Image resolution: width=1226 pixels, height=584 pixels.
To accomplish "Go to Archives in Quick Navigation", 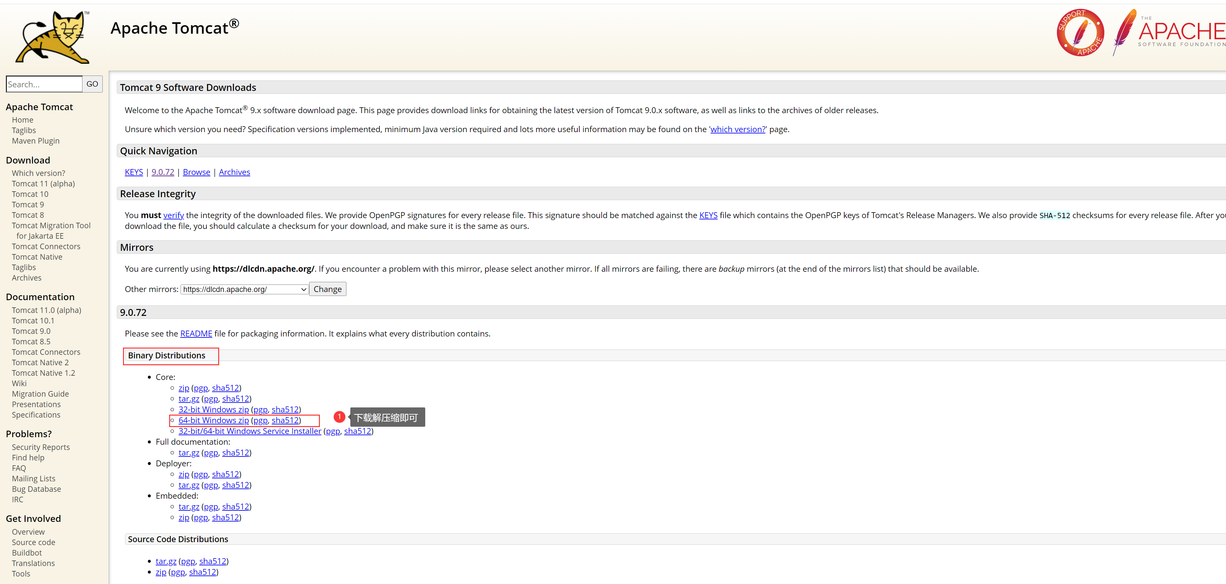I will point(234,172).
